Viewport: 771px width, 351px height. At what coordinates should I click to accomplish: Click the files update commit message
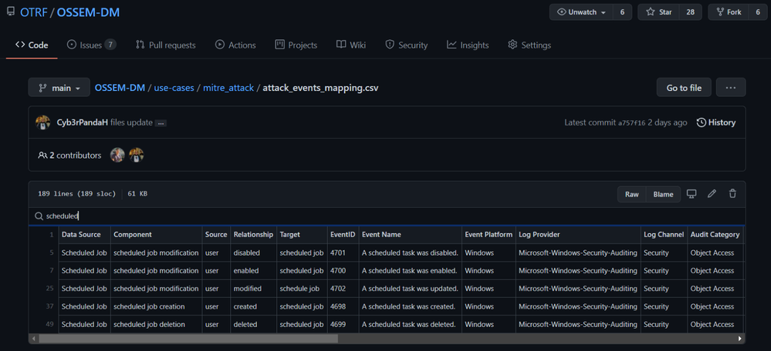click(131, 122)
